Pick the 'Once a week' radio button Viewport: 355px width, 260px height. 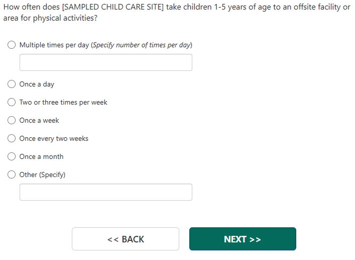(x=12, y=120)
